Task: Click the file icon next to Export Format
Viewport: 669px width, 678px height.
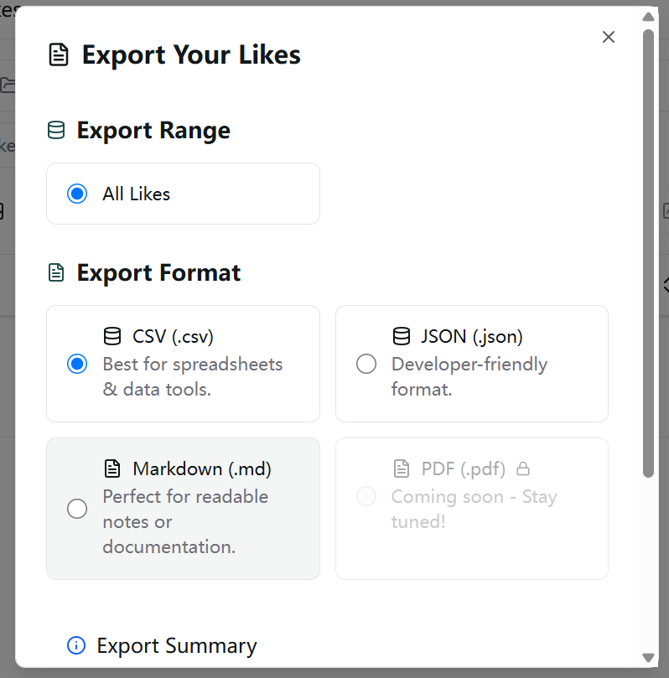Action: point(56,273)
